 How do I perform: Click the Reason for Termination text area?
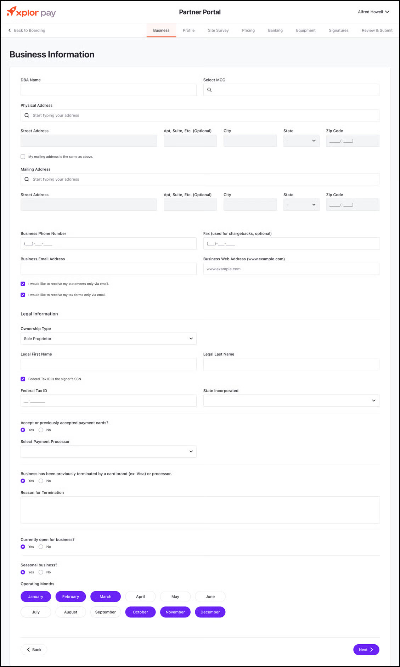coord(200,510)
